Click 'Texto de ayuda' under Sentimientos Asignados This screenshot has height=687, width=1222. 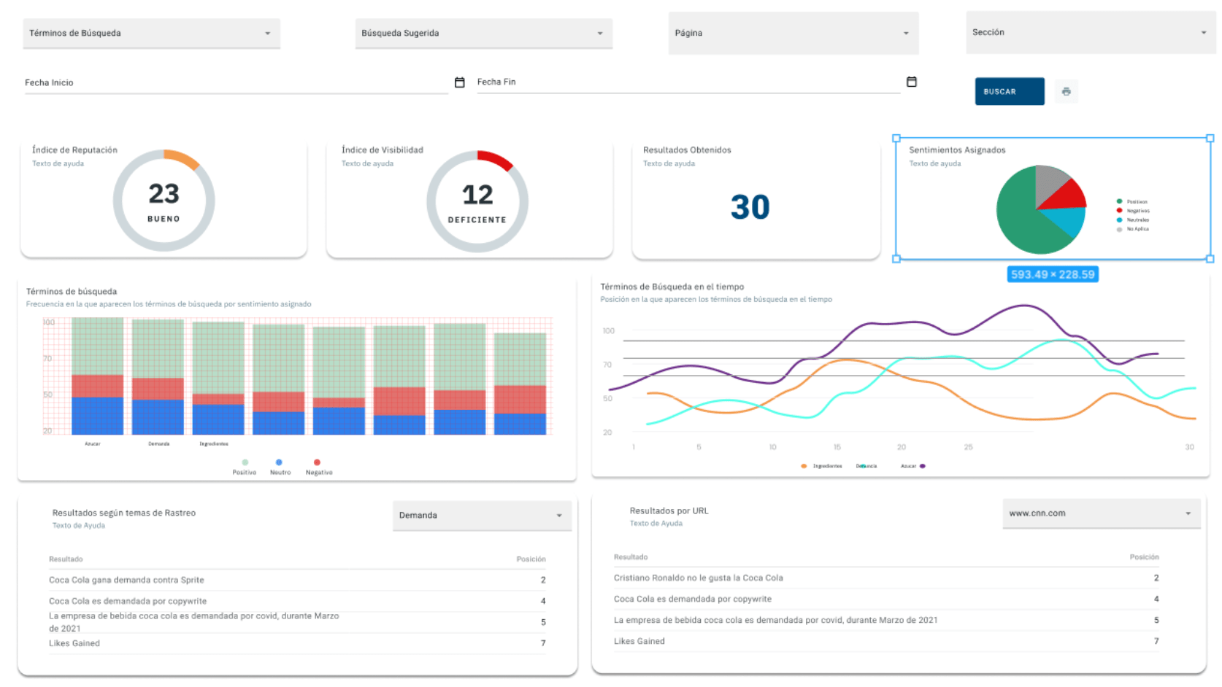click(935, 163)
